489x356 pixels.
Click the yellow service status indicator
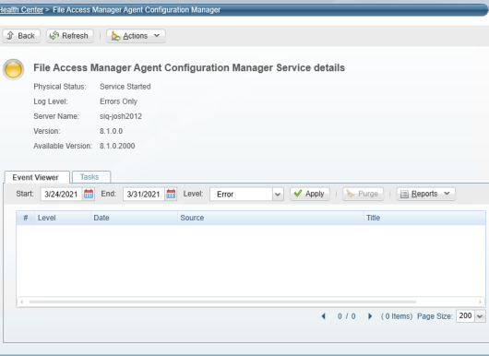(x=14, y=69)
